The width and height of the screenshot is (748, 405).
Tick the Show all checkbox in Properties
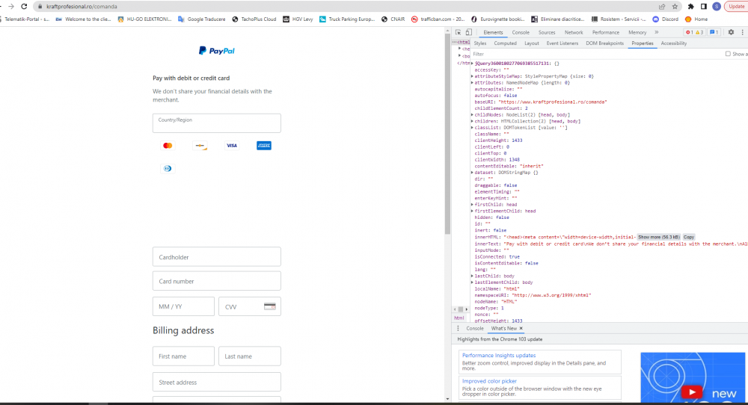[728, 54]
